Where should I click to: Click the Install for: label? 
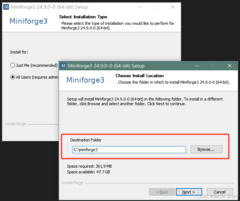point(19,52)
